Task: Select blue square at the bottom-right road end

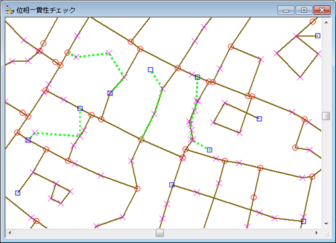Action: pyautogui.click(x=303, y=222)
